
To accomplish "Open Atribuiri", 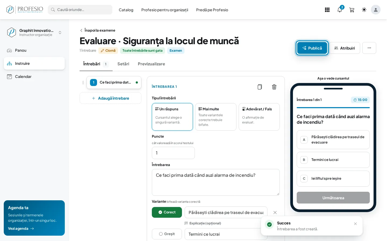I will coord(345,48).
